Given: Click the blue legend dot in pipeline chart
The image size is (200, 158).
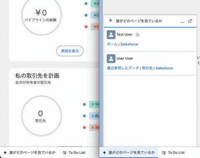Looking at the screenshot, I should 86,15.
